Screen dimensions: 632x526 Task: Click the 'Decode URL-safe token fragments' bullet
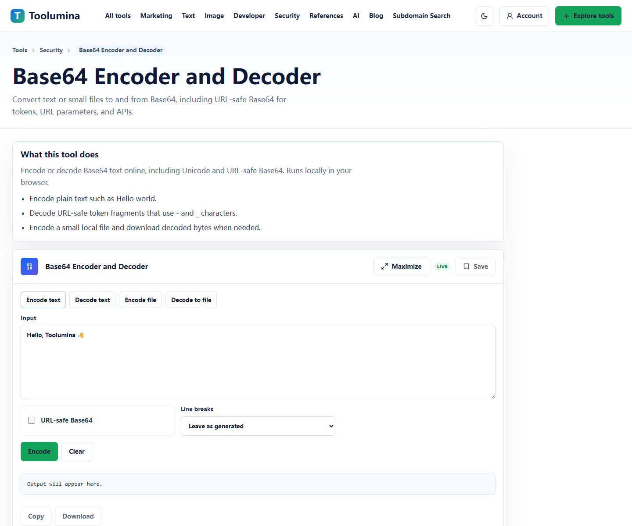(133, 213)
